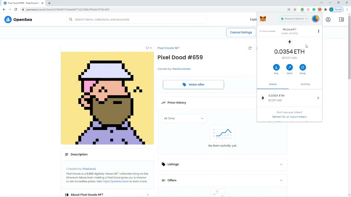Click the Not connected status in MetaMask

click(x=267, y=31)
